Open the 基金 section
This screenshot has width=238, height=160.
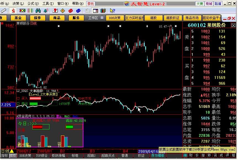point(18,18)
